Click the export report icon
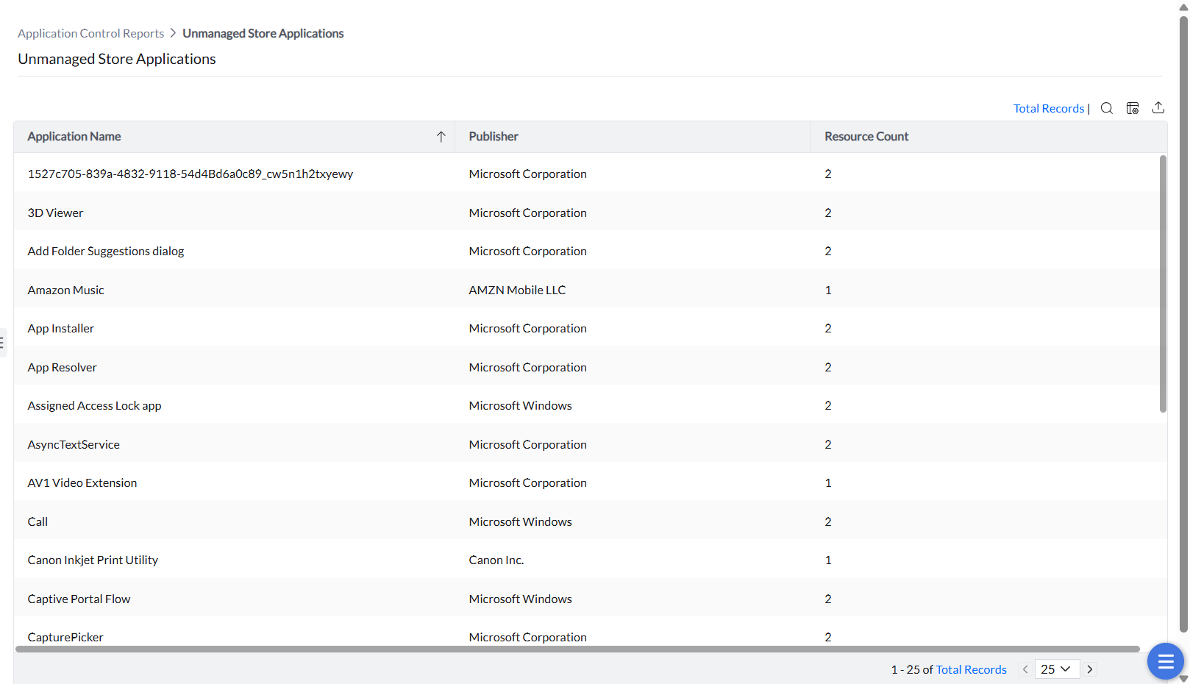The image size is (1190, 684). click(x=1158, y=107)
